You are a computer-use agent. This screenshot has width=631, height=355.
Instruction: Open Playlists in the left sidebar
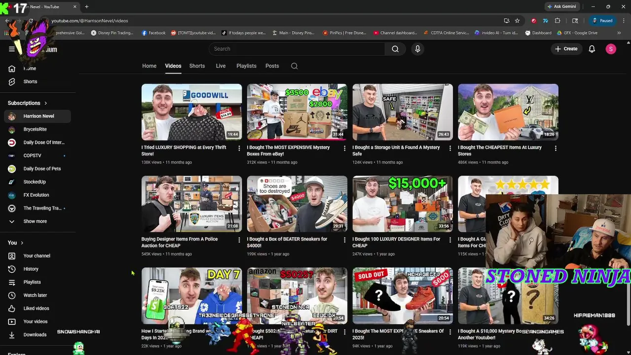[x=32, y=282]
